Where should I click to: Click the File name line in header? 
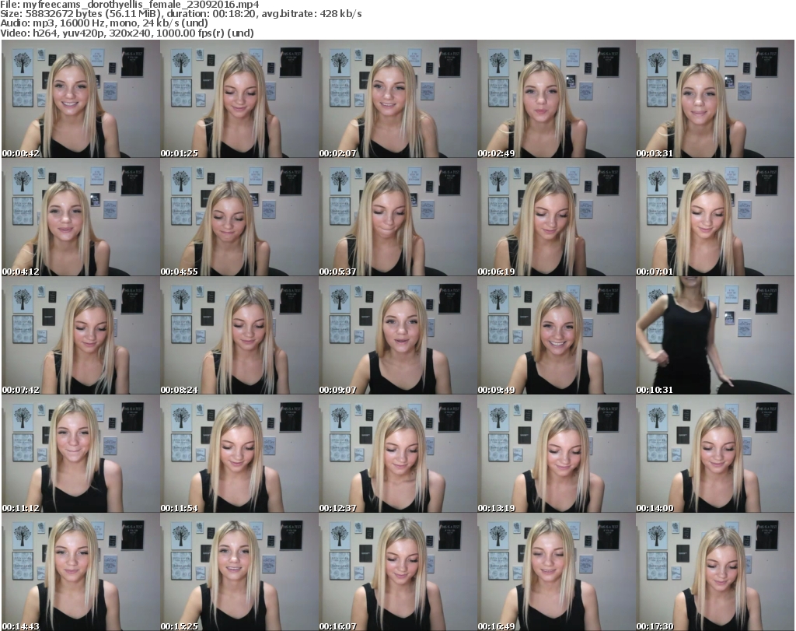(129, 5)
